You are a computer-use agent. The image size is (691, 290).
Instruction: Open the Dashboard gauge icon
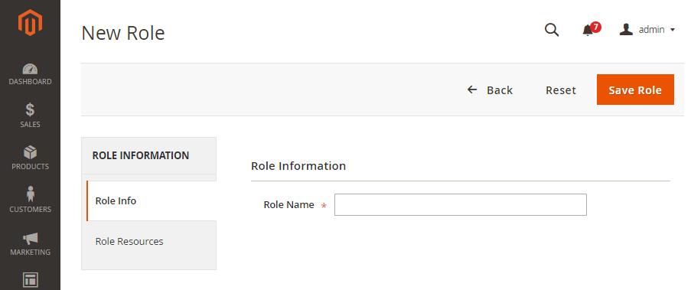[30, 69]
